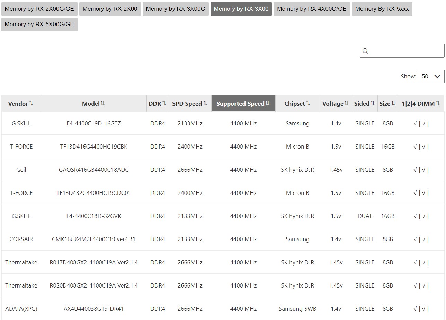Viewport: 446px width, 320px height.
Task: Select the Memory by RX-3X00G tab
Action: [x=176, y=9]
